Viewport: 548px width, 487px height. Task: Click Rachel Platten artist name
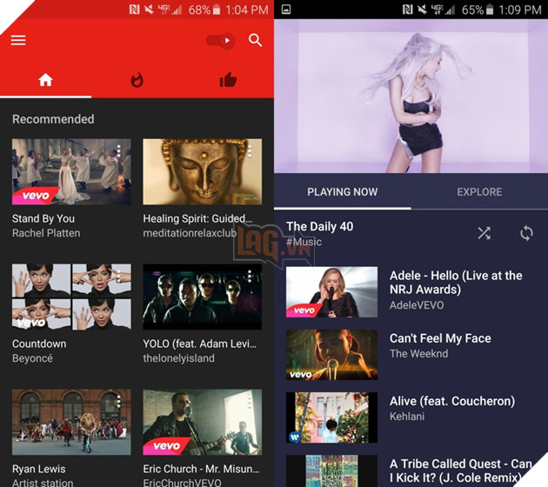(x=46, y=233)
